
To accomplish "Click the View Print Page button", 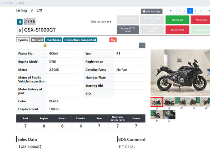I will tap(152, 11).
